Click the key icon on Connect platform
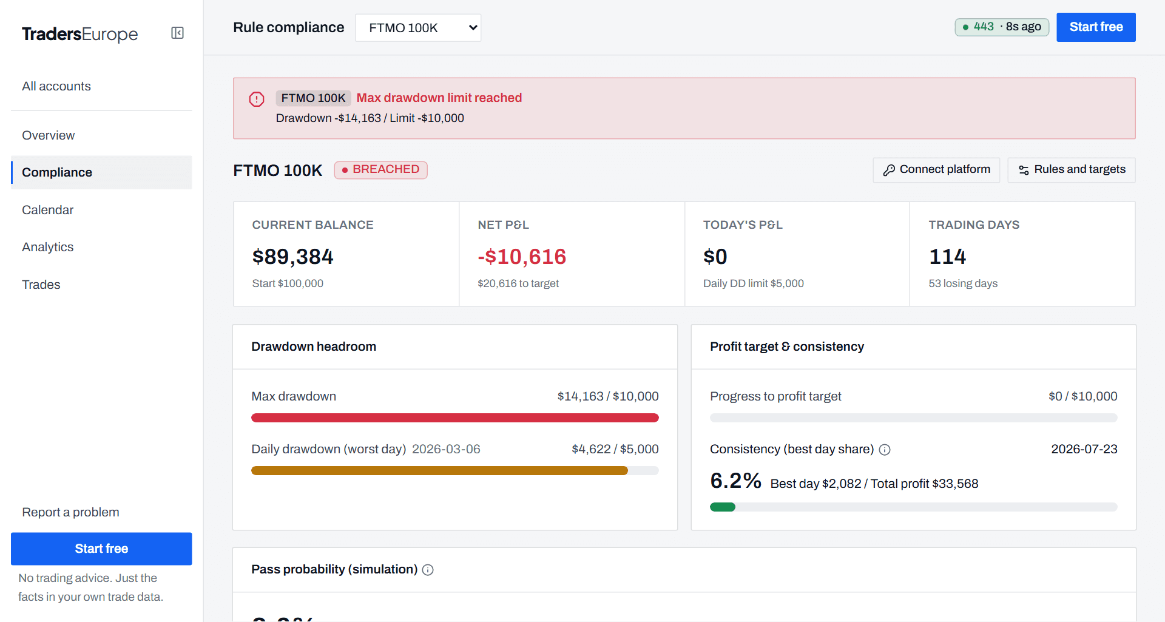 click(889, 170)
